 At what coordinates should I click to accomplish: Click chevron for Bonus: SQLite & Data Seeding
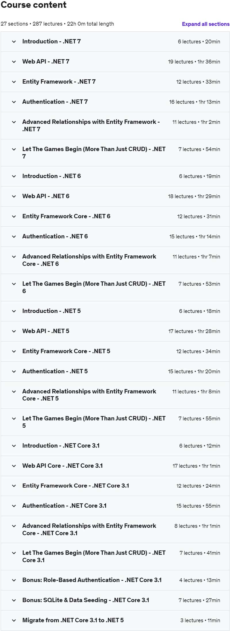point(14,601)
